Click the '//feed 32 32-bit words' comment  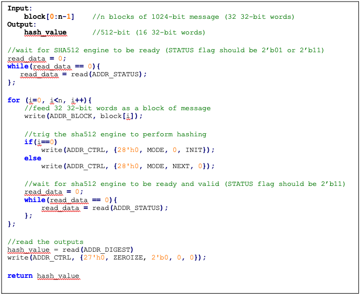117,108
